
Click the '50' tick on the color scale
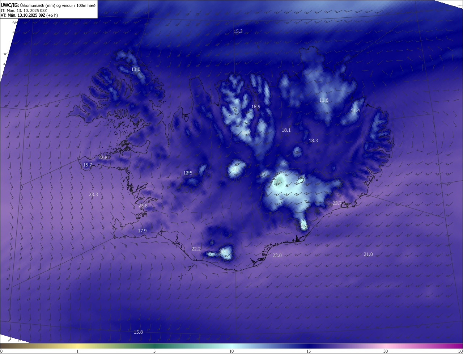[460, 351]
